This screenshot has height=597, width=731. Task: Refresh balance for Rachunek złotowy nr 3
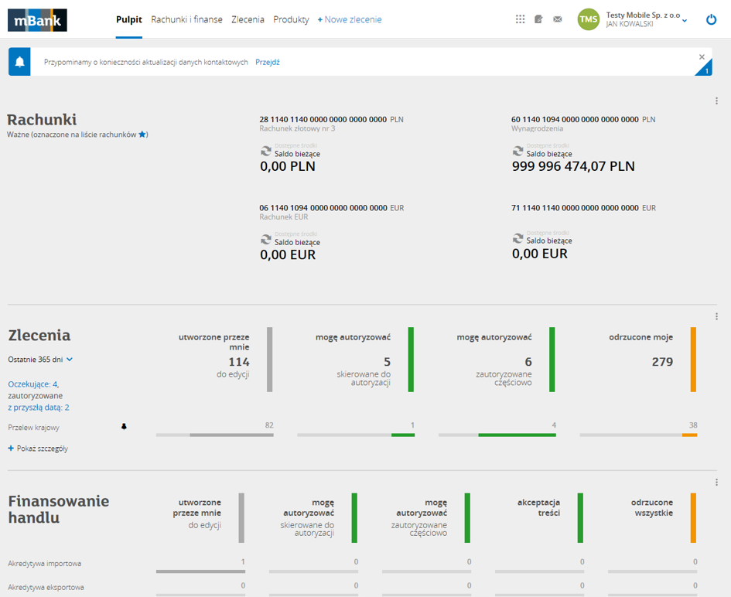click(x=266, y=151)
